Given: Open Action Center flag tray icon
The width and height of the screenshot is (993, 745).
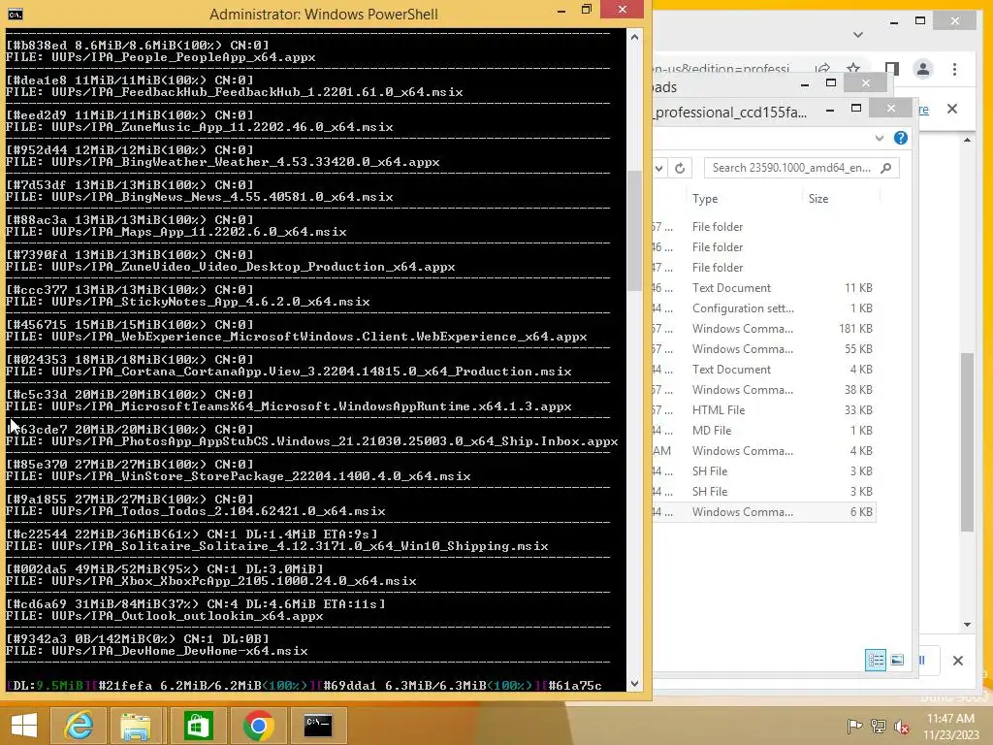Looking at the screenshot, I should (854, 726).
